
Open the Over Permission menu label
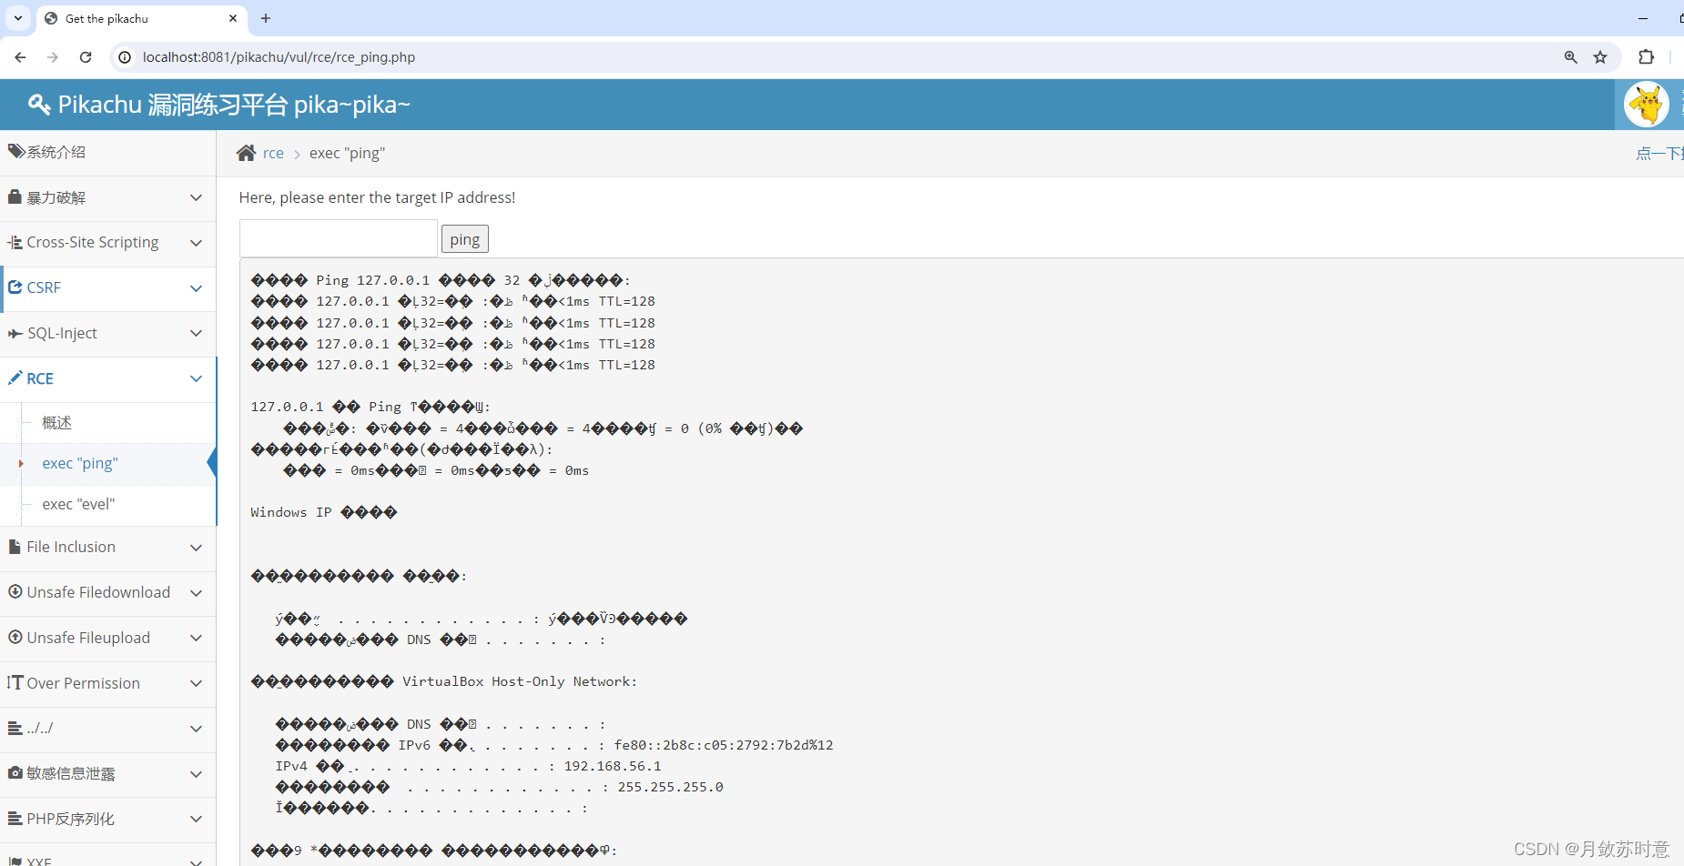point(84,683)
